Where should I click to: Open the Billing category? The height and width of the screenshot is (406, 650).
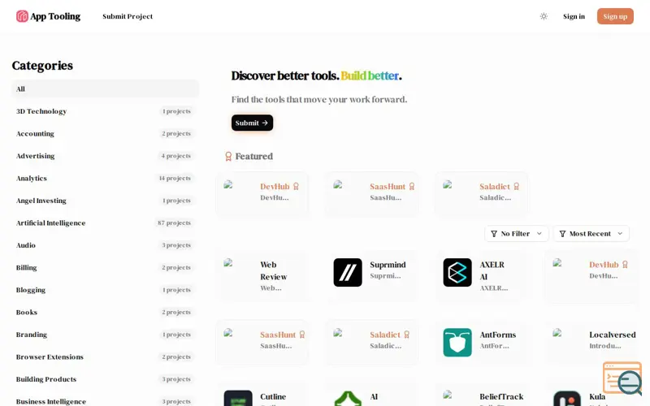106,268
